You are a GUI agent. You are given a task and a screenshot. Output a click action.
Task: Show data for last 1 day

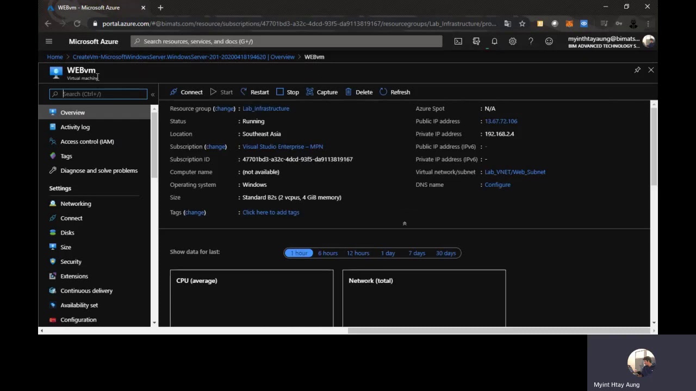pos(388,253)
